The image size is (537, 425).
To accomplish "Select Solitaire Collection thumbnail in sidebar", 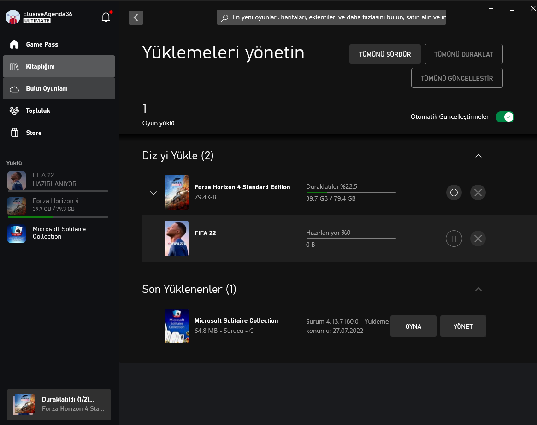I will pyautogui.click(x=17, y=234).
